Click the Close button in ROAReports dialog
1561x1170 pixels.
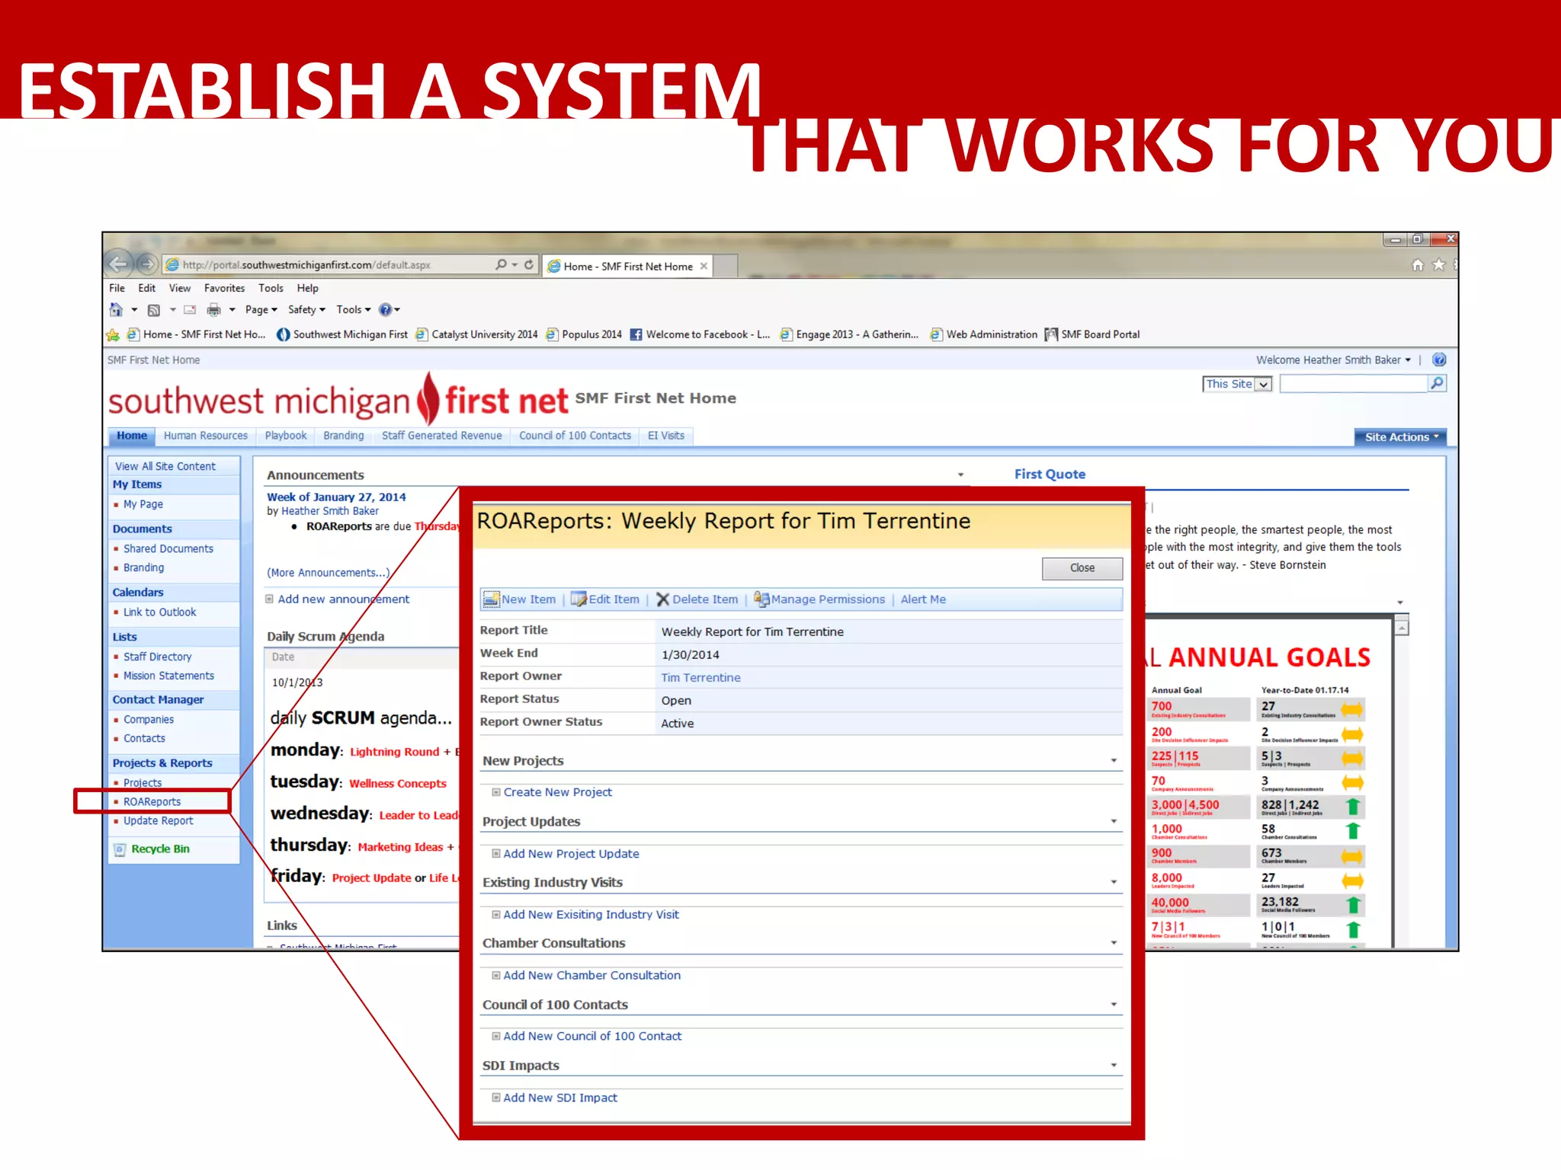(x=1082, y=568)
